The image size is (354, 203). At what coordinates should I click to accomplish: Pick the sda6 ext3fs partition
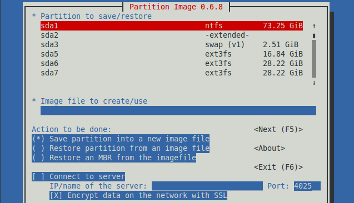pos(172,64)
